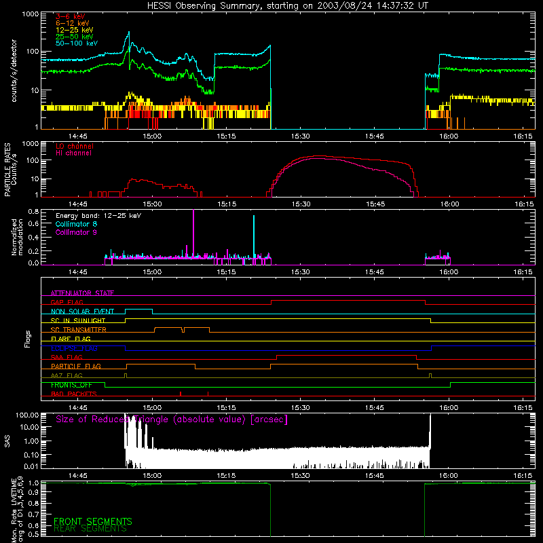The height and width of the screenshot is (543, 543).
Task: Click the 1000 tick on counts axis
Action: pyautogui.click(x=30, y=14)
